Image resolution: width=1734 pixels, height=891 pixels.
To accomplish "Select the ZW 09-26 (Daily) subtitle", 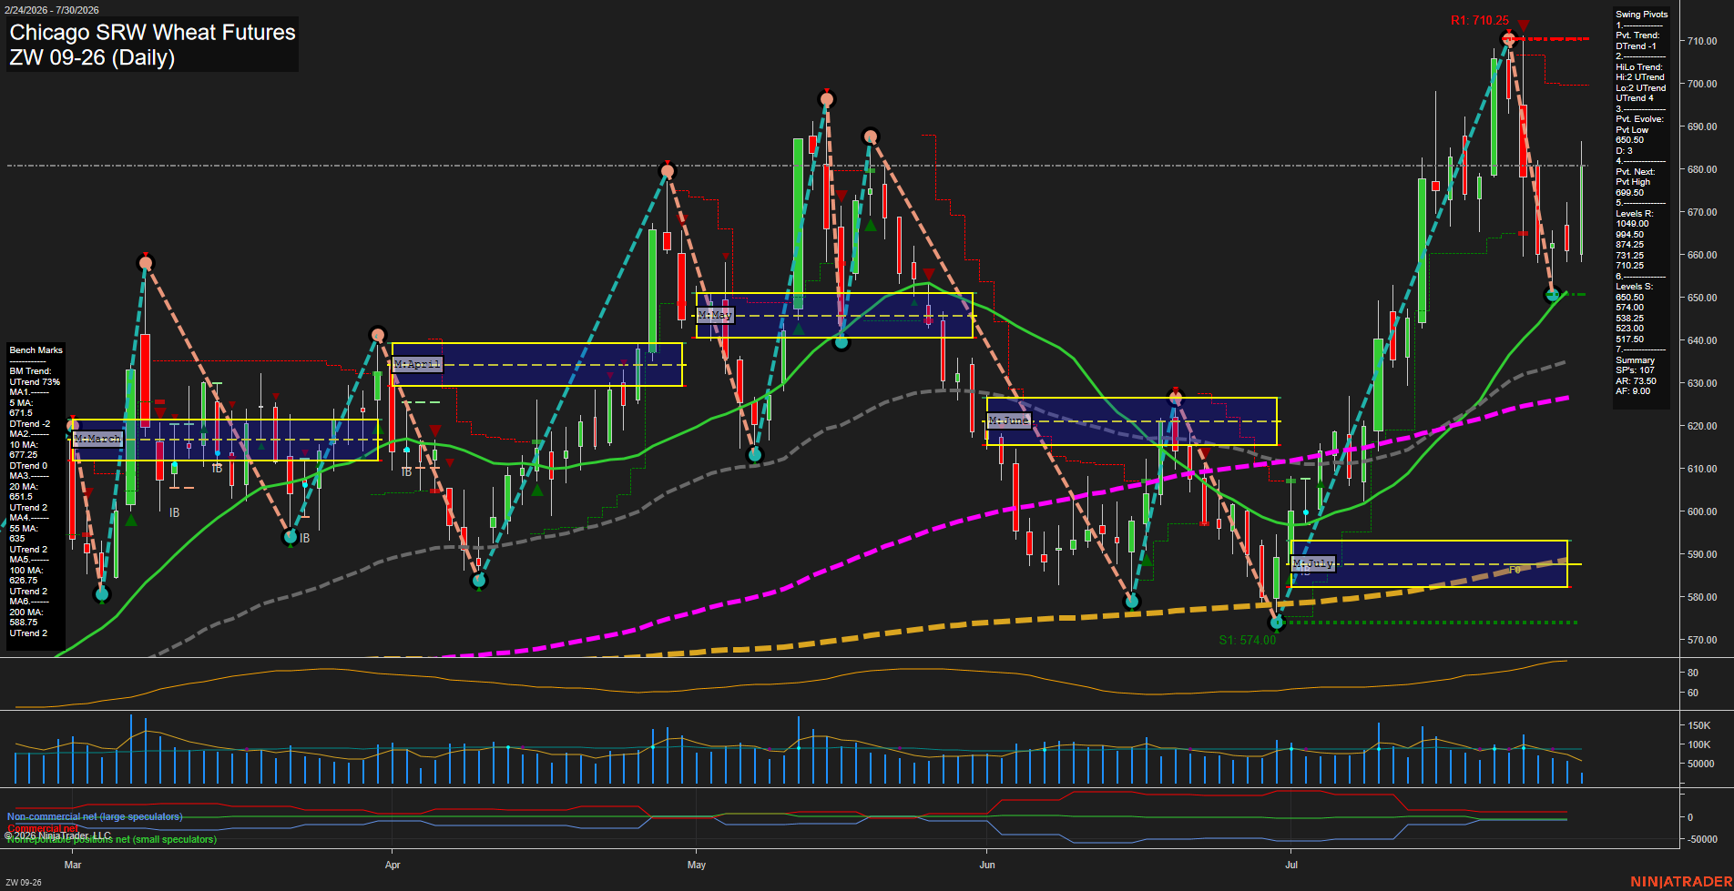I will [x=92, y=57].
